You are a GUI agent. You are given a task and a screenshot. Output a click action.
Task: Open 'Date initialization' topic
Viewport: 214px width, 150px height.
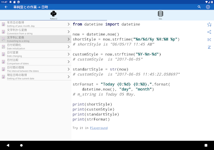coord(36,47)
